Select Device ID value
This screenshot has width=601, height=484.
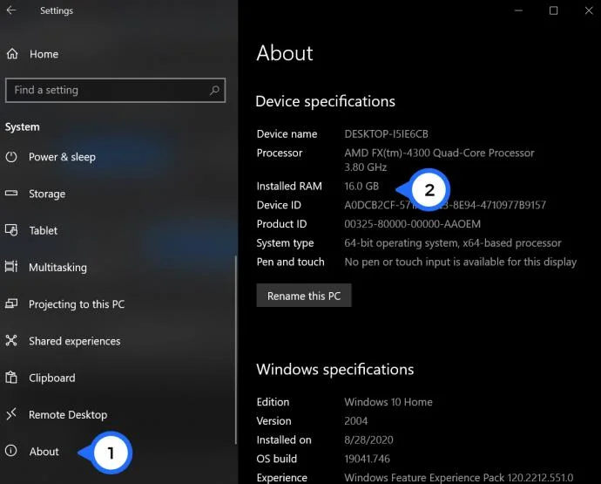pyautogui.click(x=445, y=205)
